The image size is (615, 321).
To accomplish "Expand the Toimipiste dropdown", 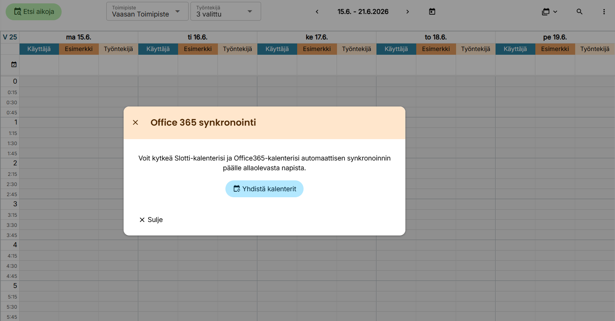I will click(x=147, y=11).
